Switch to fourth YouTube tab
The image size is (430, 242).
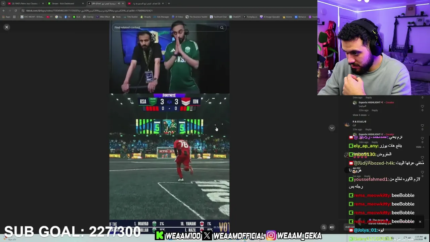click(x=145, y=3)
